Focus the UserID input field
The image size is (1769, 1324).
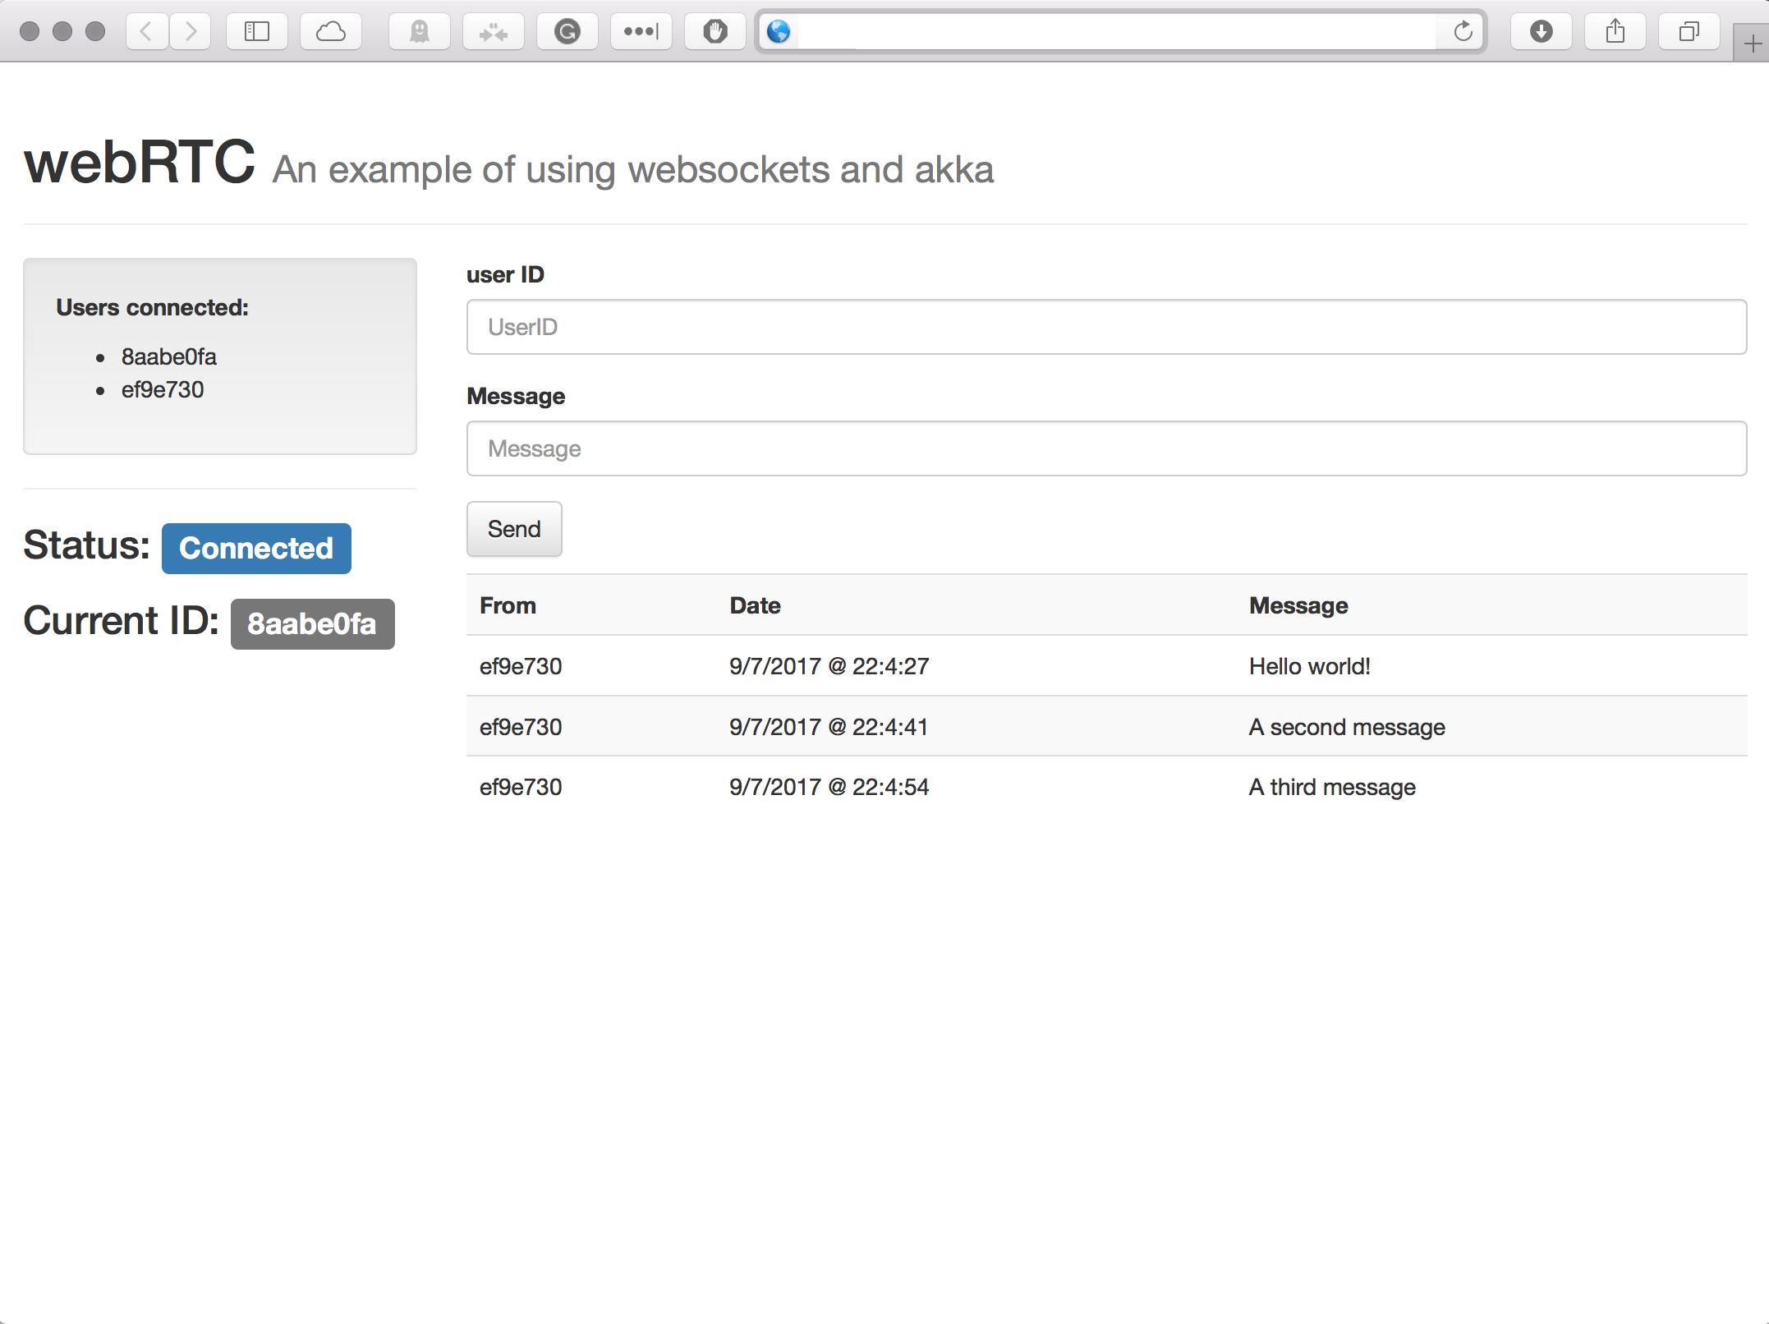[x=1105, y=327]
